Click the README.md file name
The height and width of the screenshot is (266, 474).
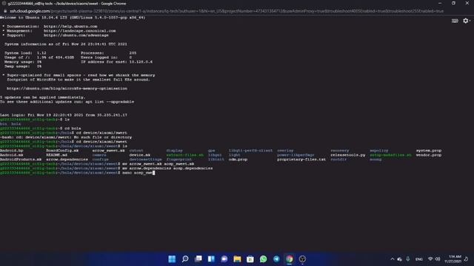pyautogui.click(x=56, y=155)
